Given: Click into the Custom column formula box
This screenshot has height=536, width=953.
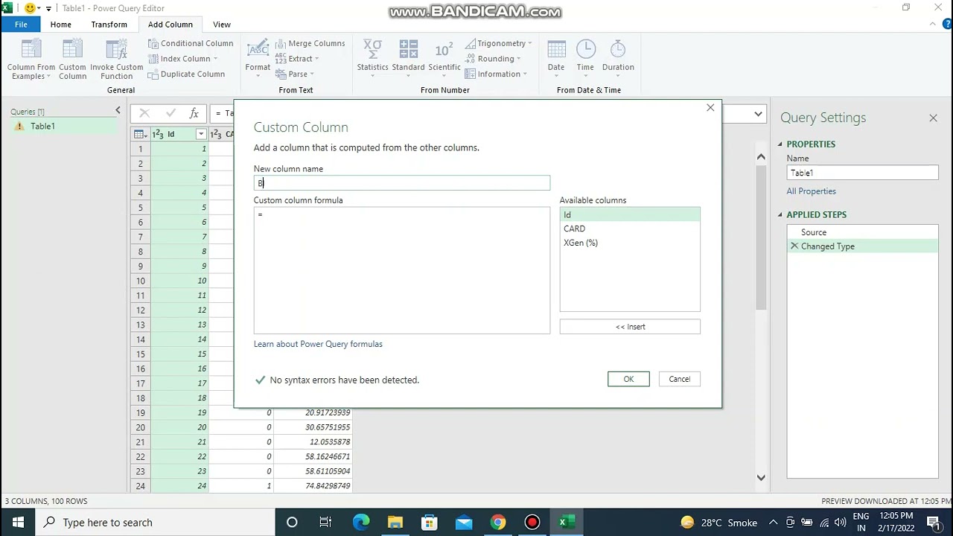Looking at the screenshot, I should point(402,271).
